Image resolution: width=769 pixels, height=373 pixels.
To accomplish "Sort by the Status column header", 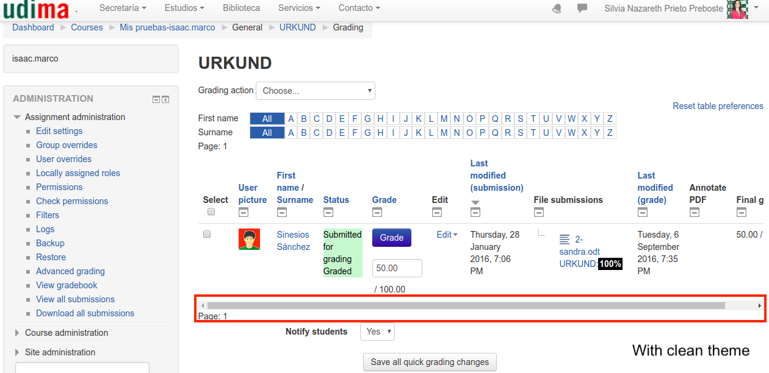I will pyautogui.click(x=336, y=200).
